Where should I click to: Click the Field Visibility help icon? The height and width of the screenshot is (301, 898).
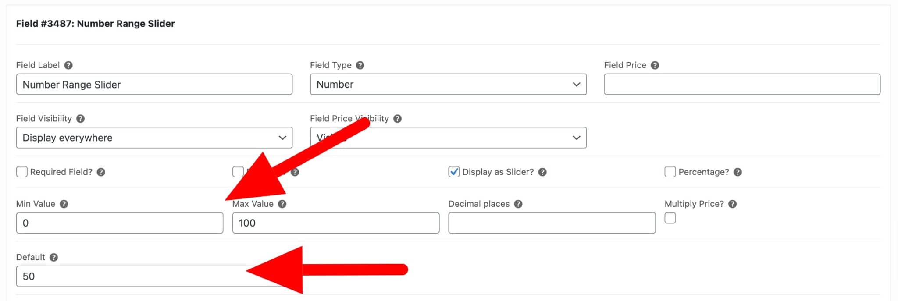pyautogui.click(x=80, y=118)
